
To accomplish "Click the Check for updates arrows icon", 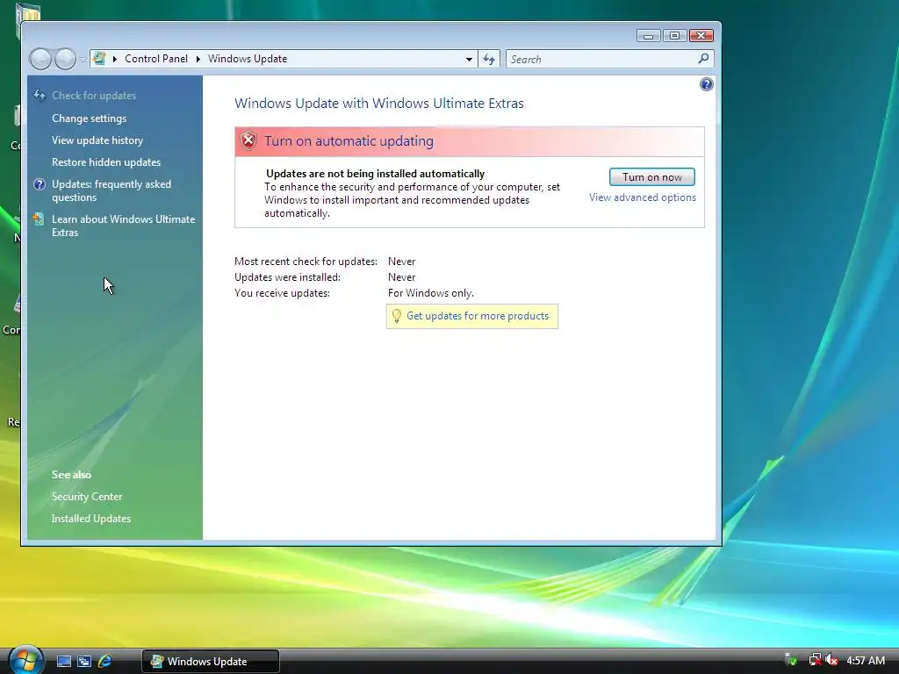I will 40,95.
